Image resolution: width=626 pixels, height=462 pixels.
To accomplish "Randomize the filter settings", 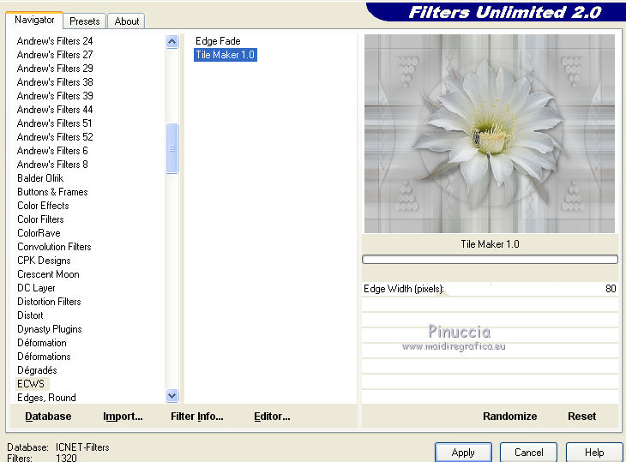I will point(510,416).
